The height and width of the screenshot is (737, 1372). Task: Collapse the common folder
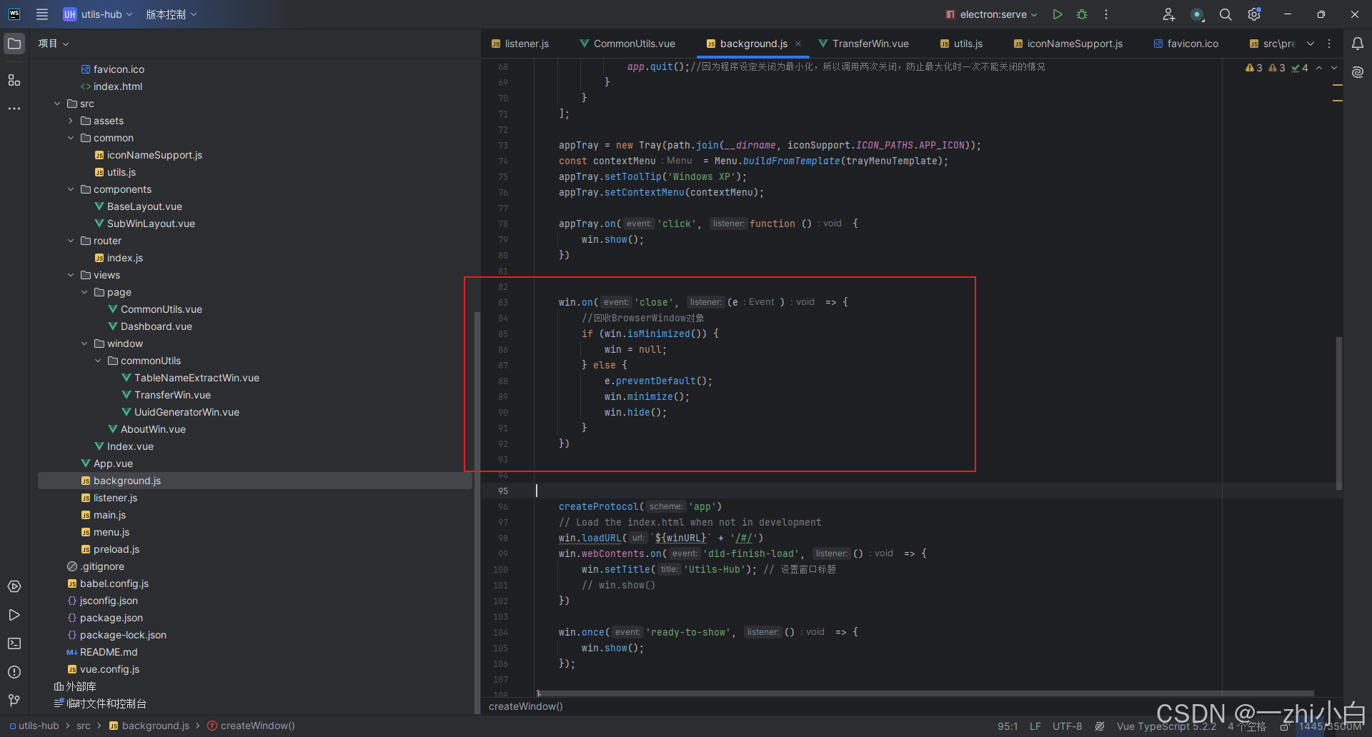[71, 138]
